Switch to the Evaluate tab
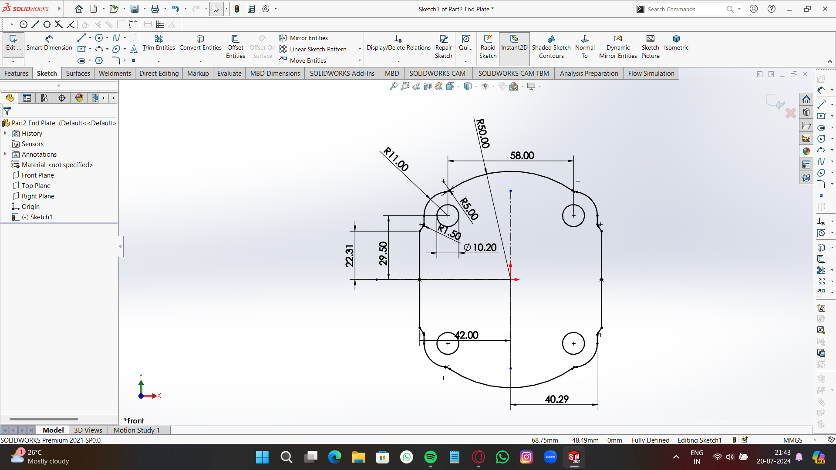Viewport: 836px width, 470px height. pos(229,73)
